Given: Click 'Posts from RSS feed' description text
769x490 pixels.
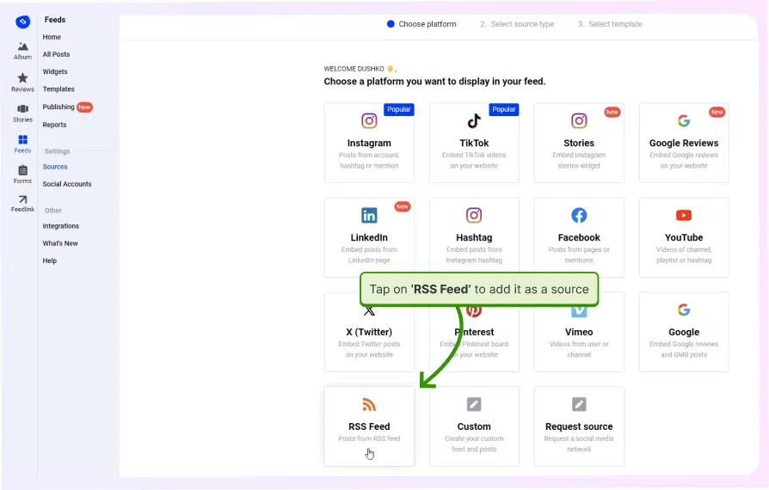Looking at the screenshot, I should coord(369,438).
